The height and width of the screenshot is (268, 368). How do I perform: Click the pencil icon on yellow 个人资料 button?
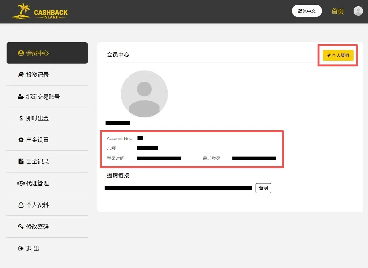tap(329, 55)
